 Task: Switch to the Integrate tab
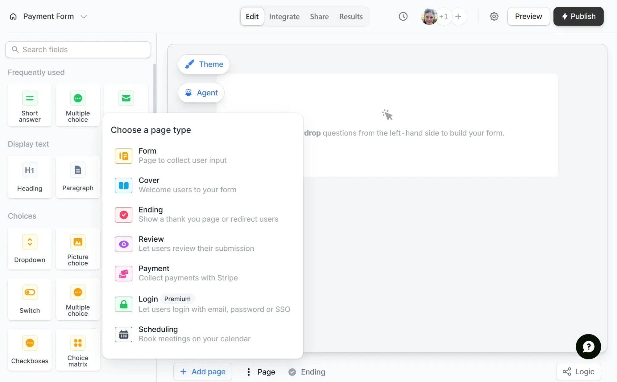(x=284, y=16)
